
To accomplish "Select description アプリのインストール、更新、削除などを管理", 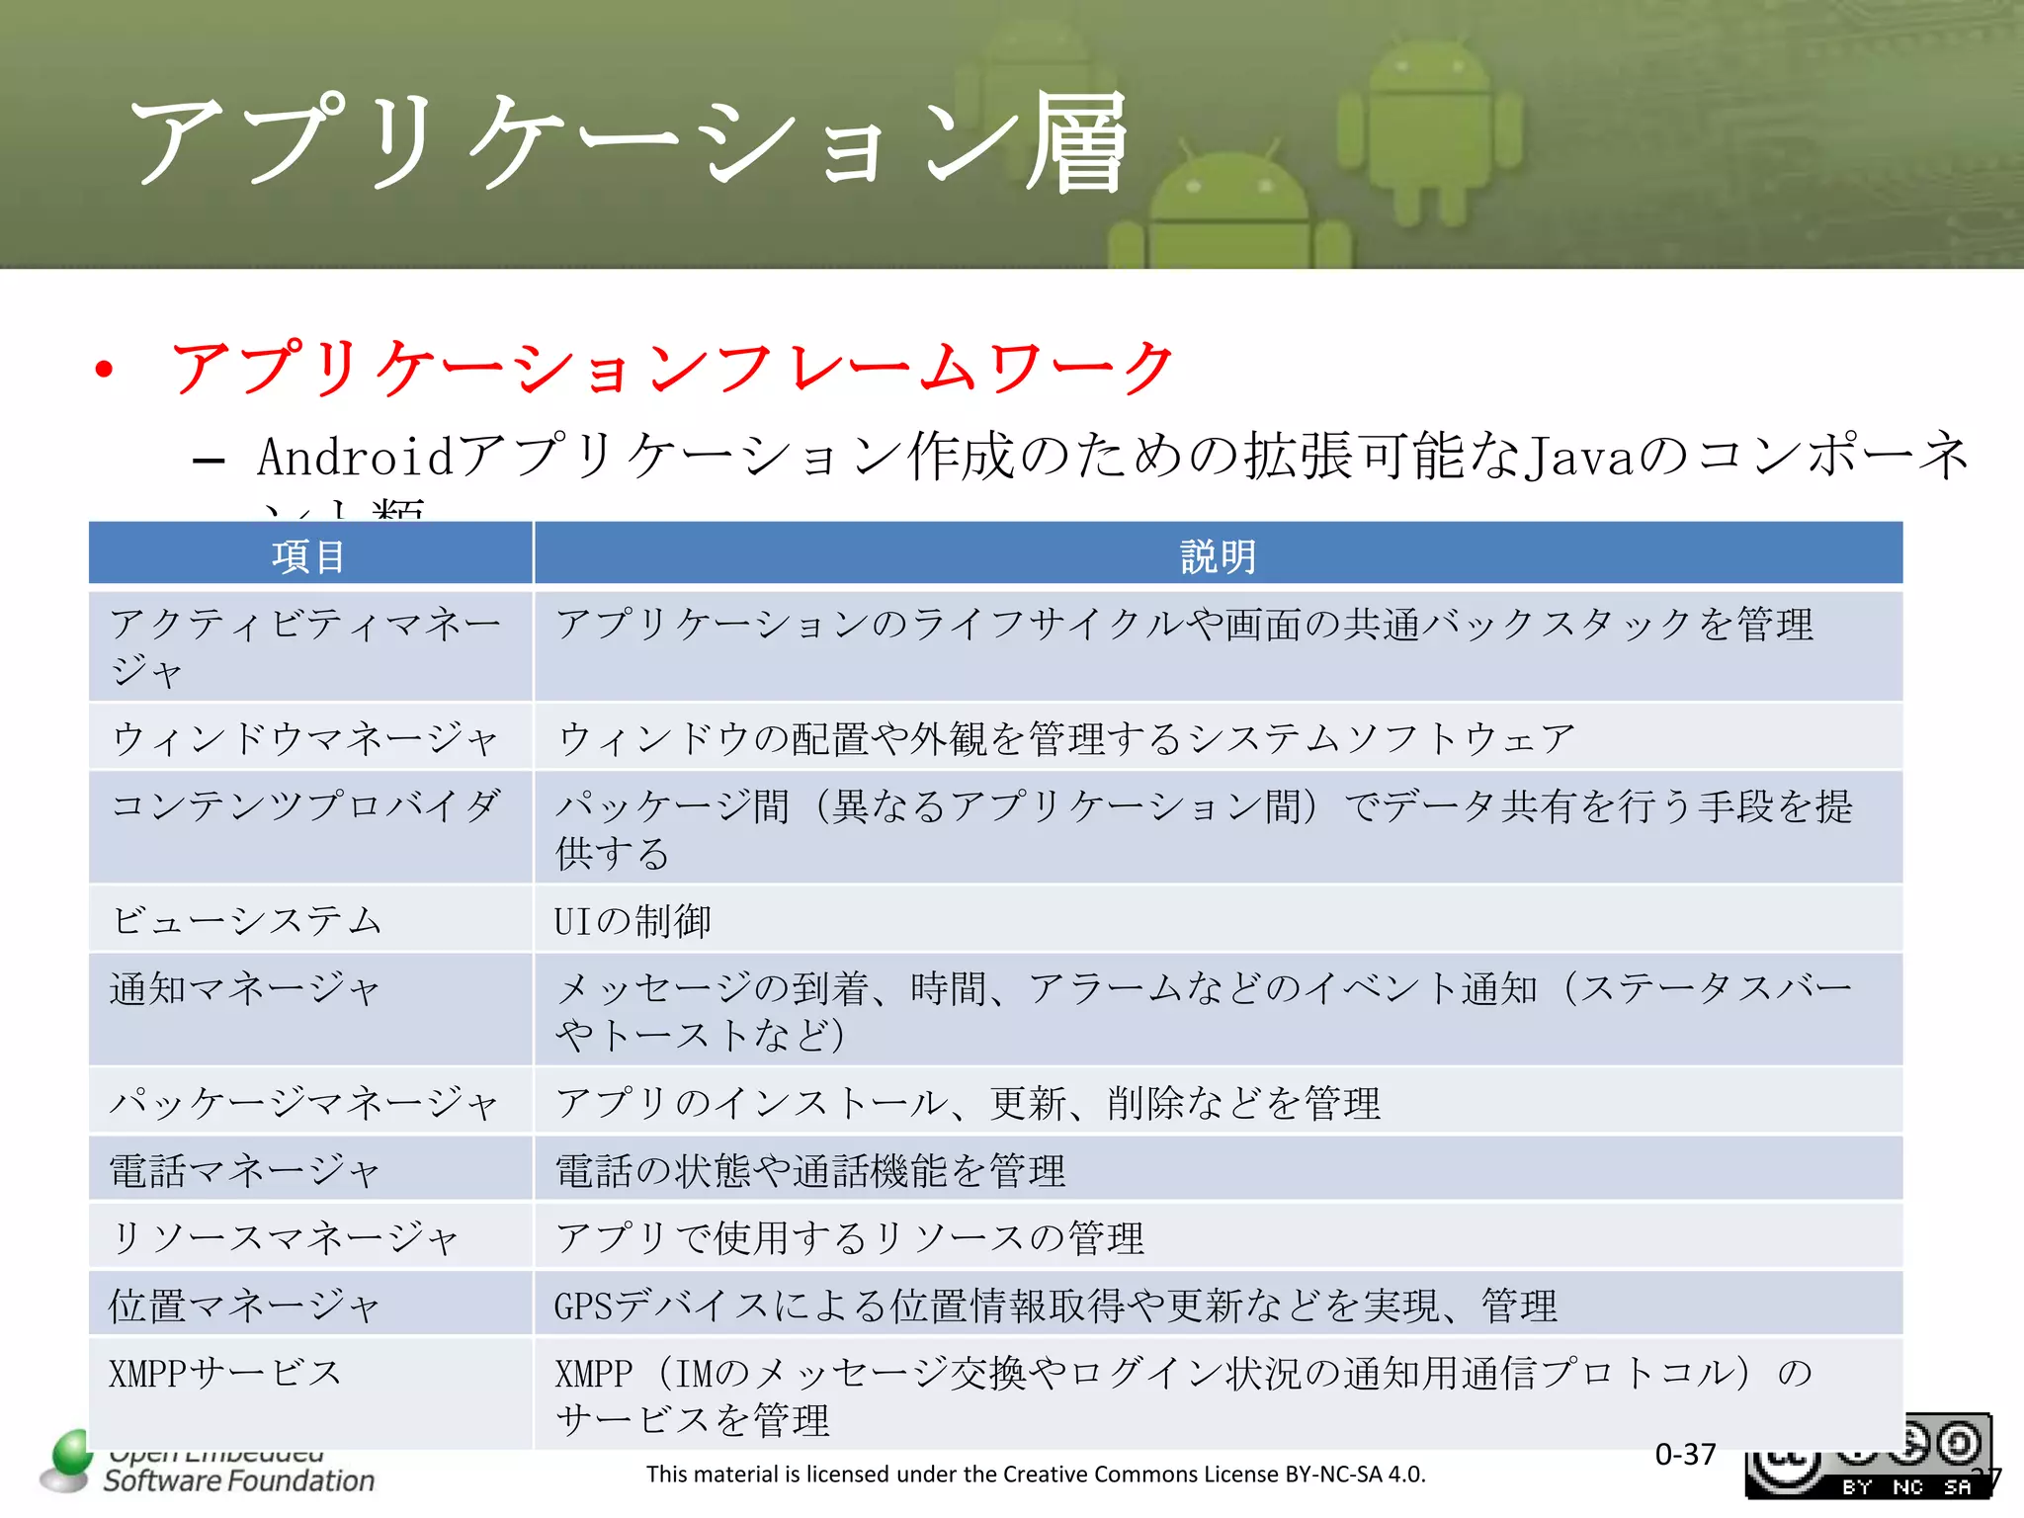I will pos(1219,1101).
